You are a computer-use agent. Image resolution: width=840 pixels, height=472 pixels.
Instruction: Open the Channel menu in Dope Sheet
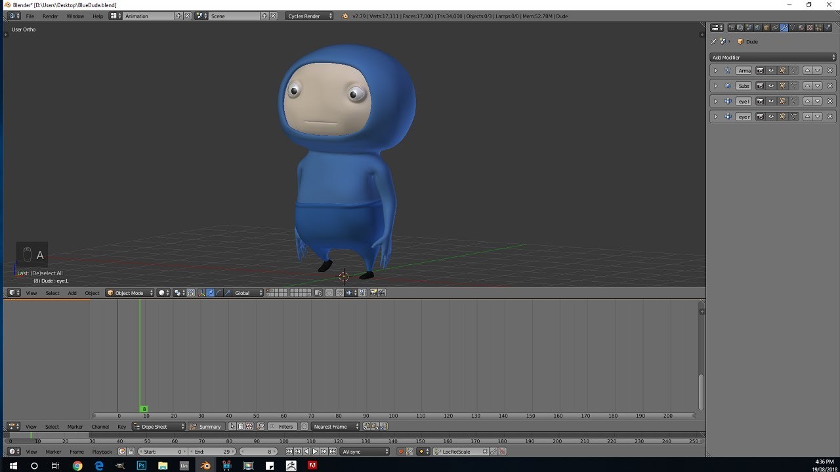pos(100,427)
